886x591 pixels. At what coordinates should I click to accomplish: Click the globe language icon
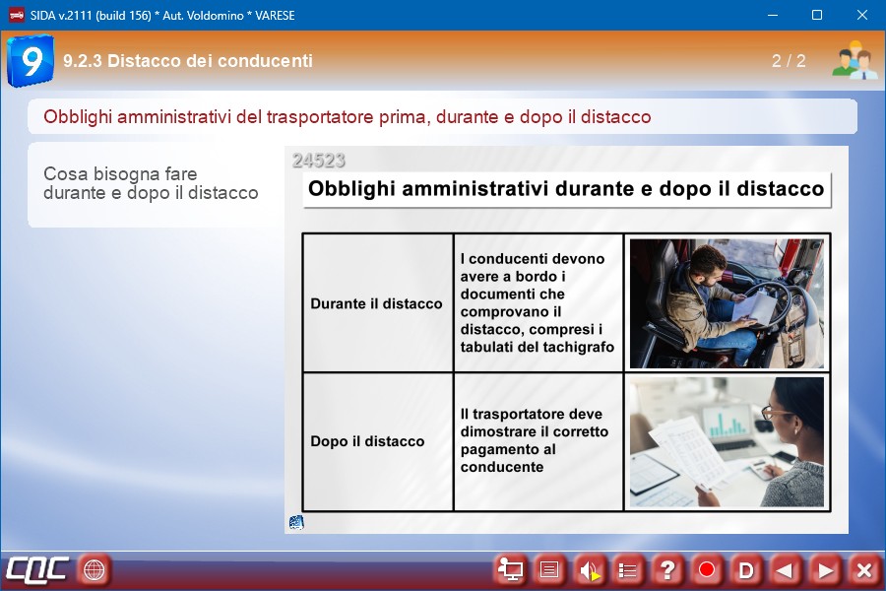tap(95, 569)
